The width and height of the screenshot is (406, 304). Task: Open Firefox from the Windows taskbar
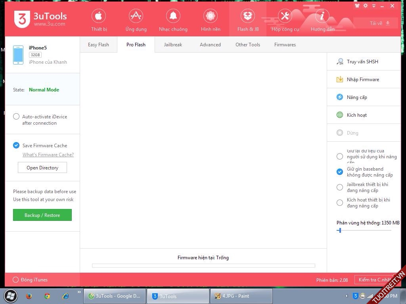pos(29,296)
